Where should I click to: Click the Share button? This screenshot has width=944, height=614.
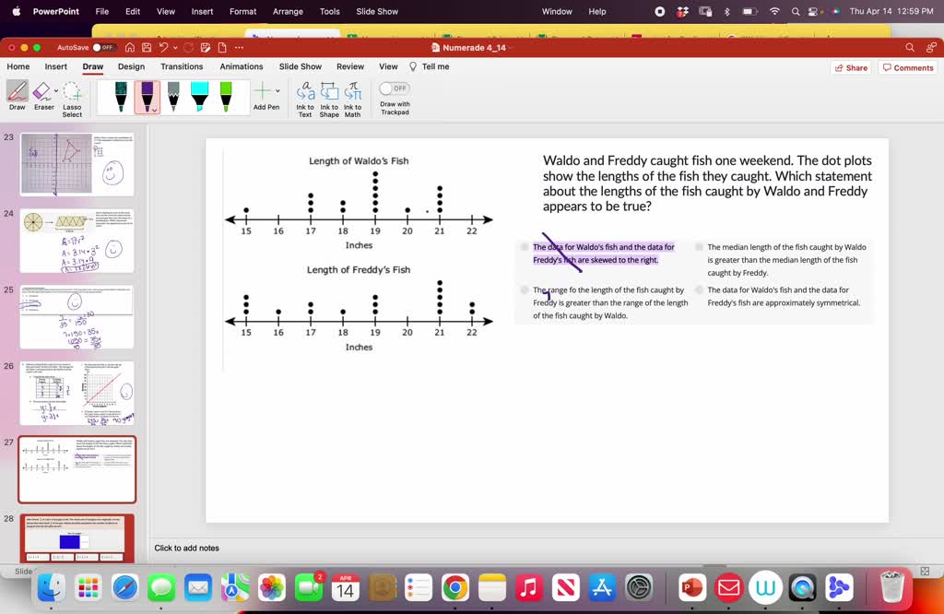tap(850, 67)
